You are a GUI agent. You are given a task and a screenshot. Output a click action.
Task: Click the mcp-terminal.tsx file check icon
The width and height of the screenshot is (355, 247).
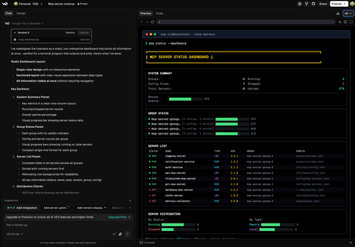pos(15,40)
